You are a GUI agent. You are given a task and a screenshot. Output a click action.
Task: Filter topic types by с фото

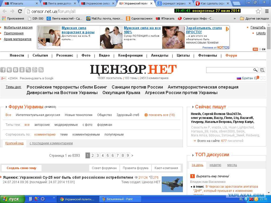pos(87,125)
